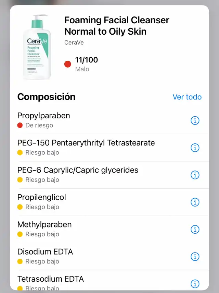Show info for PEG-6 Caprylic/Capric glycerides
The height and width of the screenshot is (293, 219).
coord(195,175)
